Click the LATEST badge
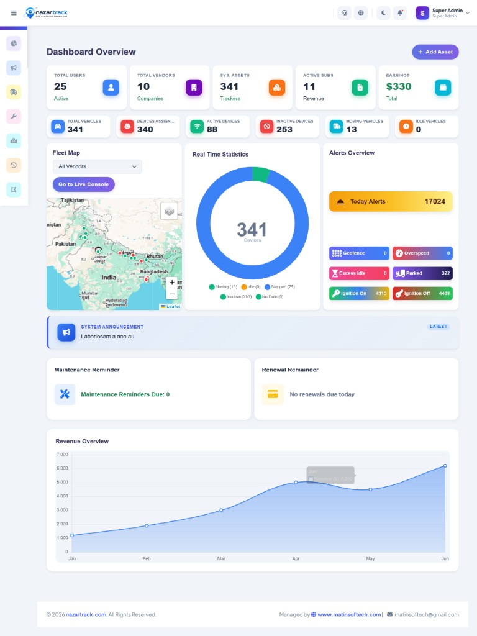 438,327
